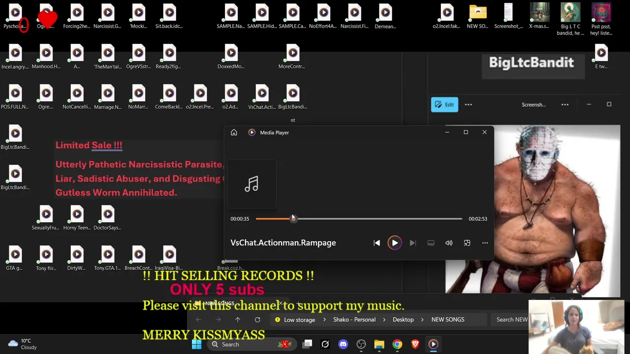Open Task View from the taskbar
630x354 pixels.
coord(307,344)
